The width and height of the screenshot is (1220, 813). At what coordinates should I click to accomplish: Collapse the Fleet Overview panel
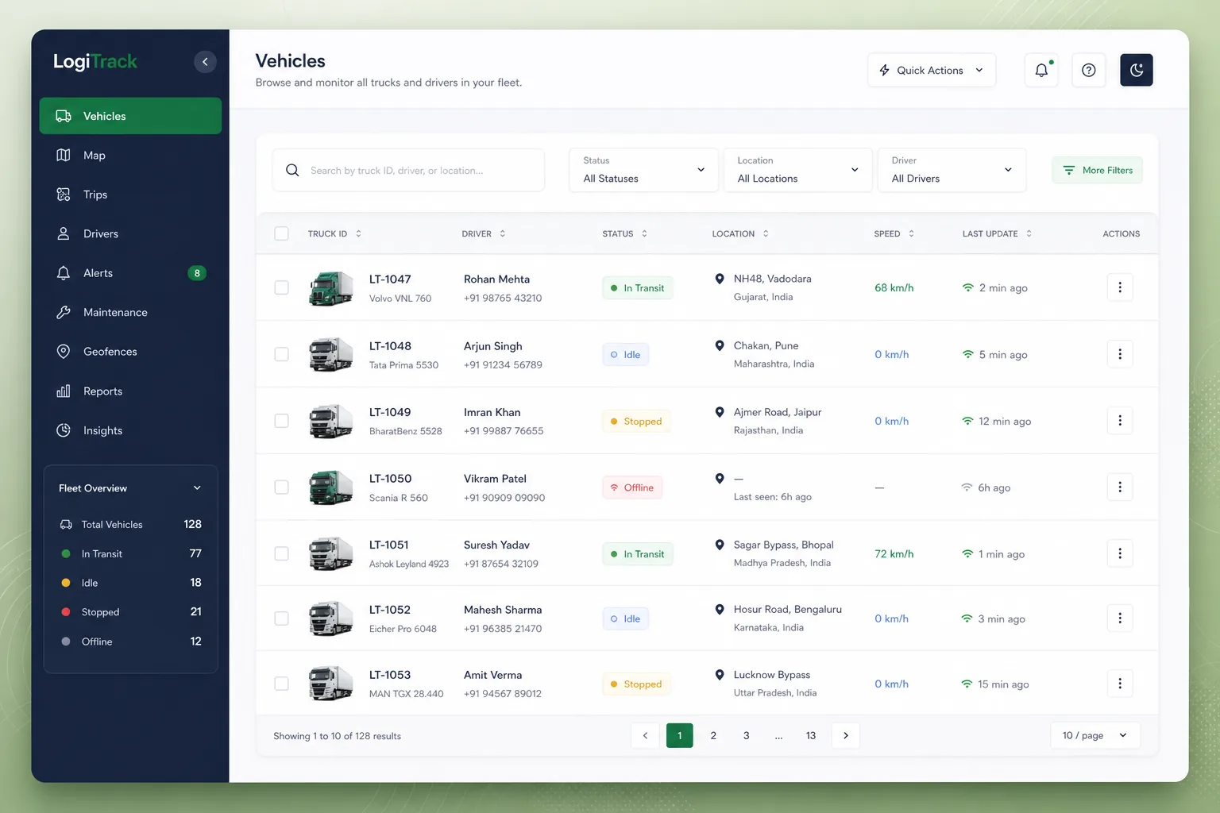pyautogui.click(x=197, y=488)
